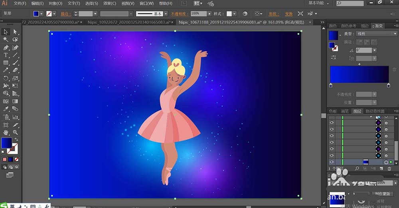Switch to the 路径查找器 panel tab
This screenshot has width=399, height=208.
pos(375,111)
